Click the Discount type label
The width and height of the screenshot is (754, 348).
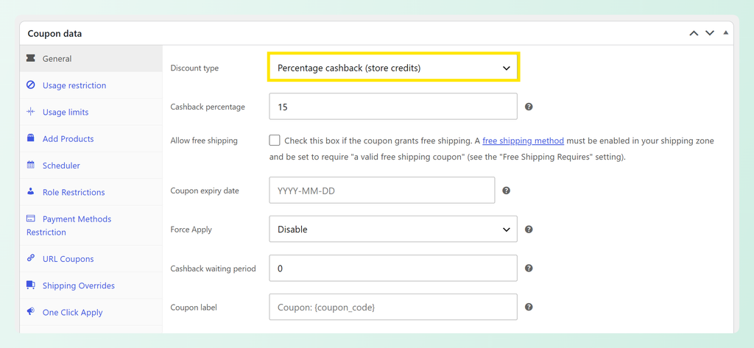[x=194, y=68]
